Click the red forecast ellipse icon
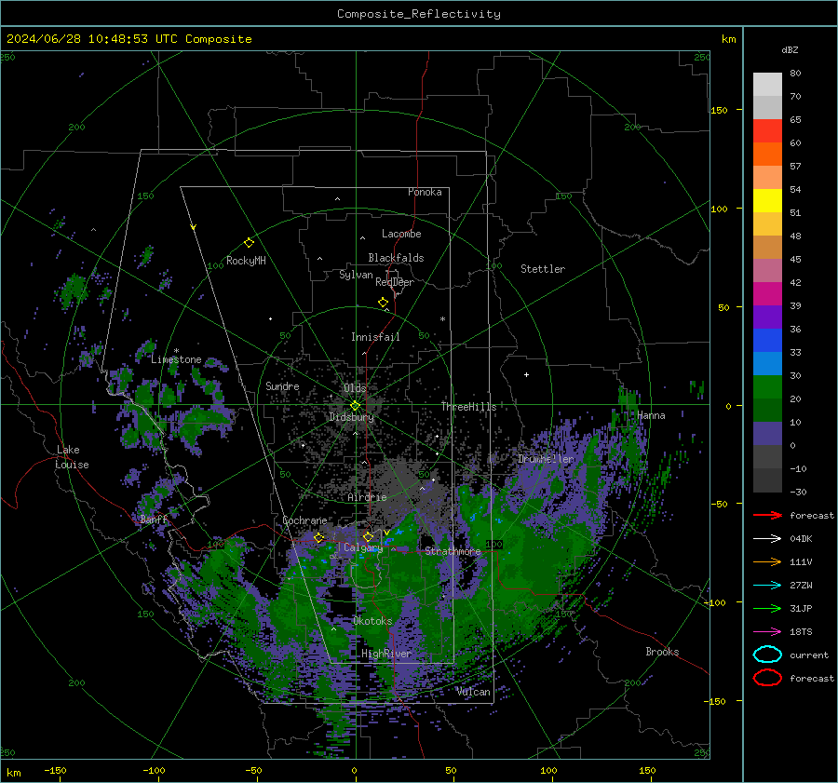 [767, 678]
